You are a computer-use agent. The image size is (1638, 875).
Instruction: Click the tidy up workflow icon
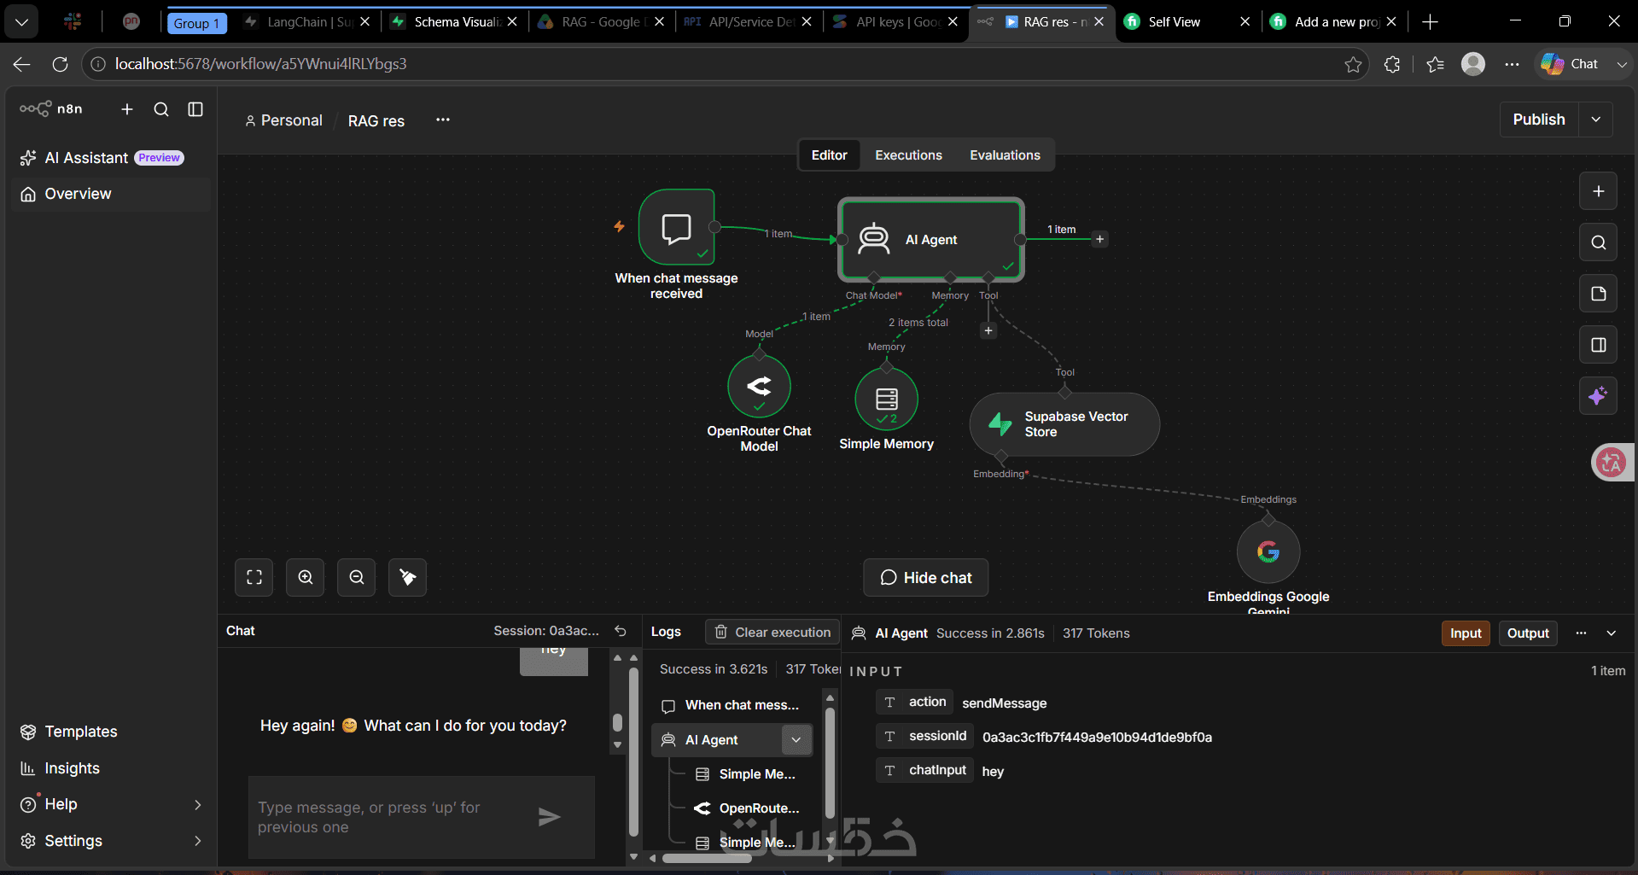click(408, 578)
